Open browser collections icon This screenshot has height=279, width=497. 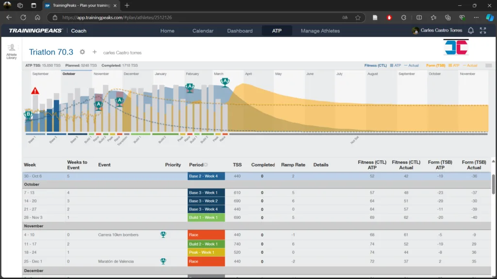coord(447,17)
